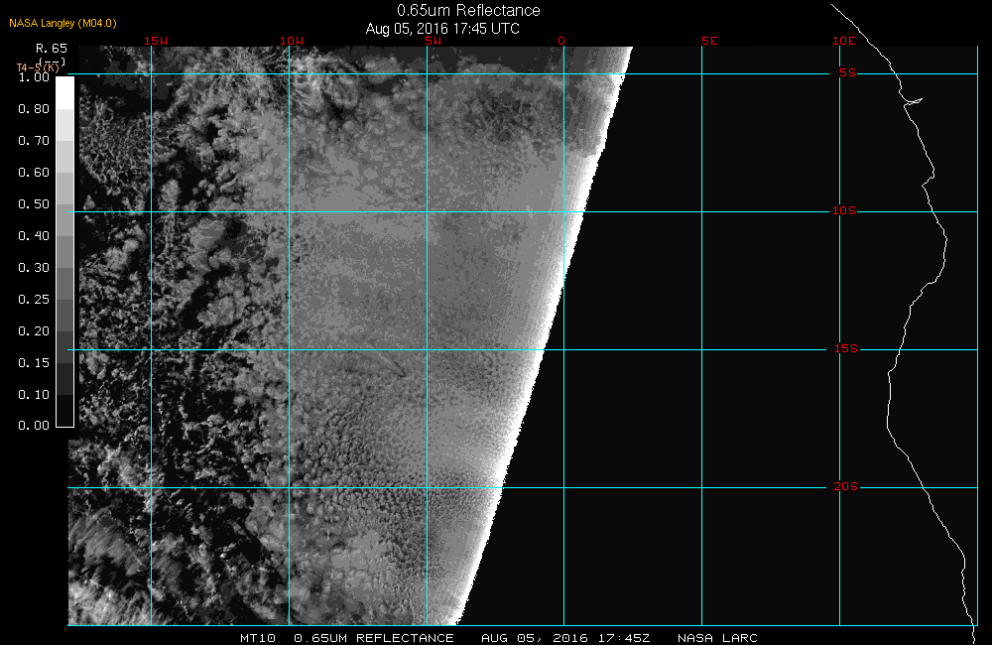
Task: Click the '10W' longitude label
Action: click(x=292, y=41)
